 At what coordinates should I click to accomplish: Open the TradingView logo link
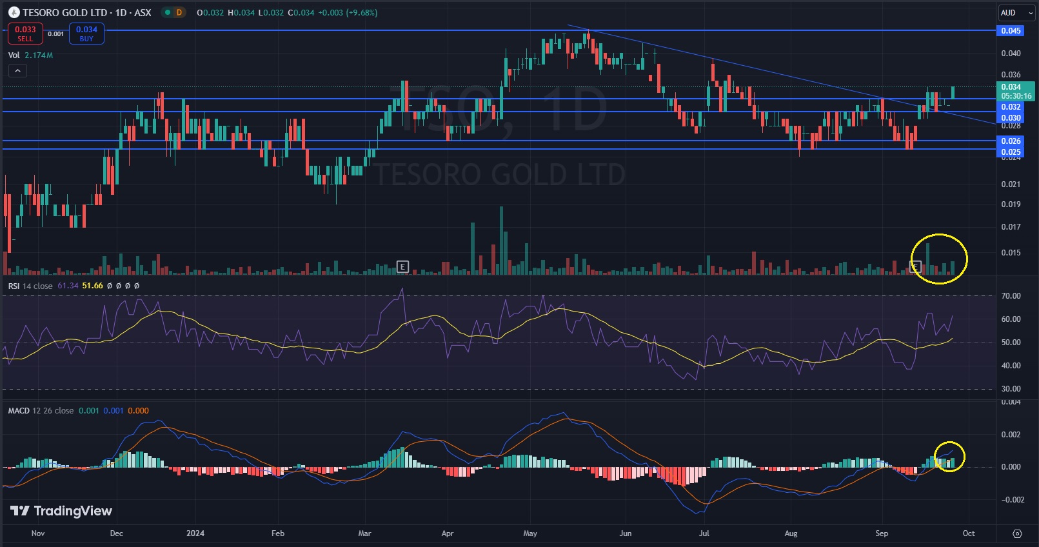61,511
